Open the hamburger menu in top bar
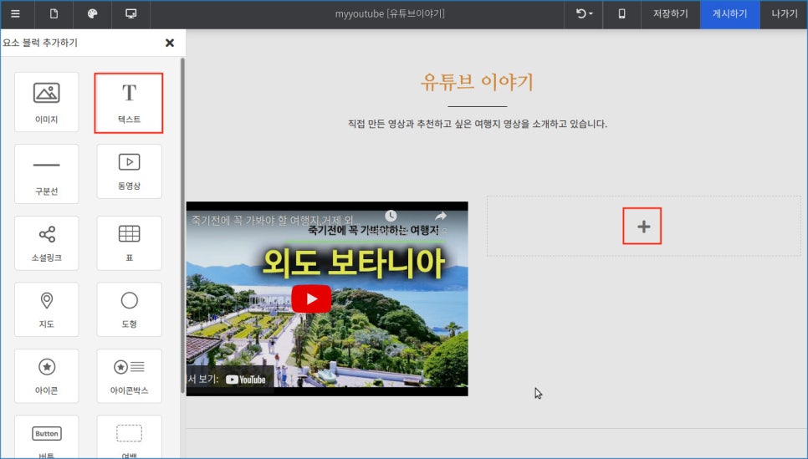This screenshot has height=459, width=808. click(x=15, y=14)
